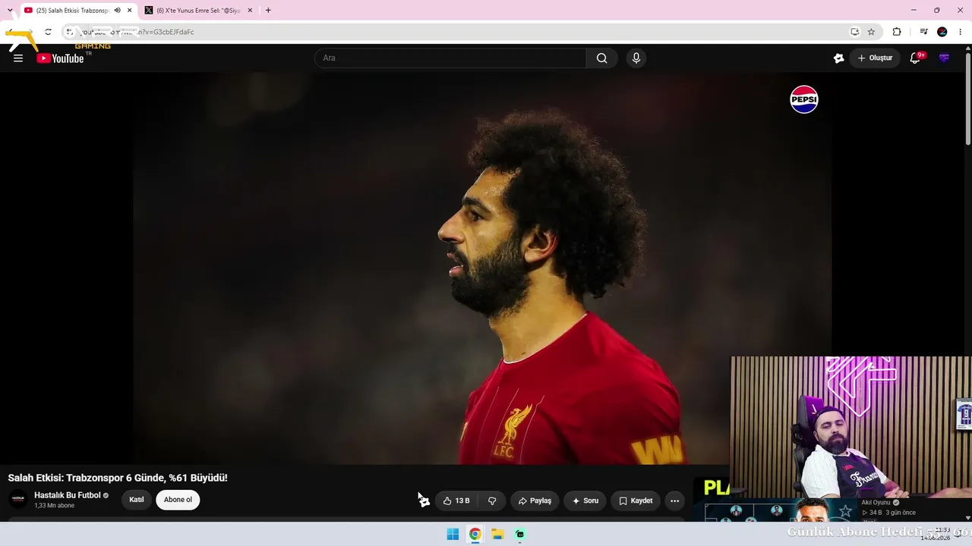
Task: Click the install app icon in address bar
Action: click(x=854, y=32)
